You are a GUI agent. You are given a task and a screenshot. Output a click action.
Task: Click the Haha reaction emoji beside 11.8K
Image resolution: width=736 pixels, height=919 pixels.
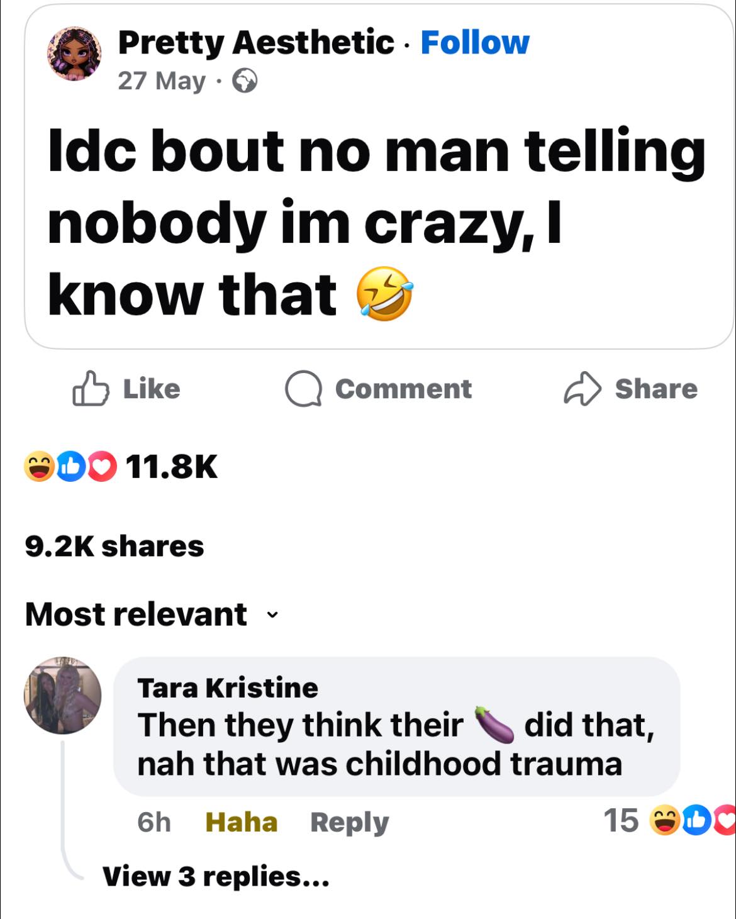click(x=39, y=467)
